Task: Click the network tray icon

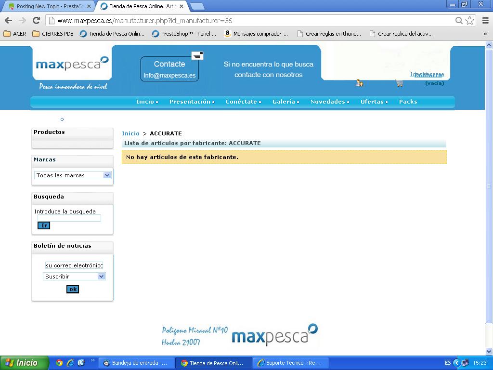Action: pos(466,363)
